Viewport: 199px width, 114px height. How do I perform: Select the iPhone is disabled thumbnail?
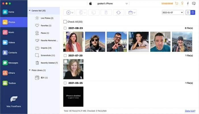click(x=73, y=96)
